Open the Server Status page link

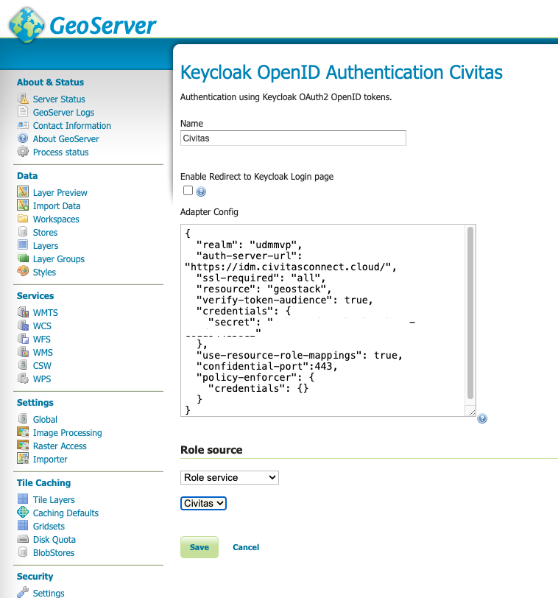point(59,99)
